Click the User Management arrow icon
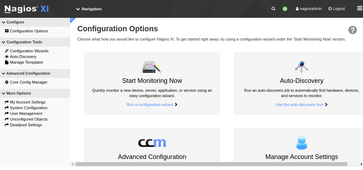Screen dimensions: 363x170 [x=7, y=114]
